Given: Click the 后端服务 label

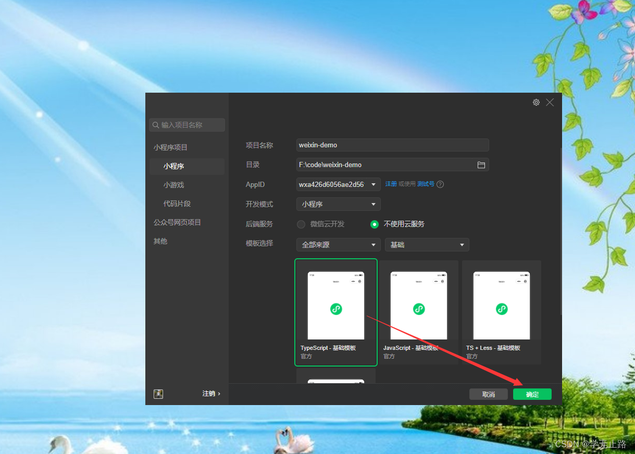Looking at the screenshot, I should pos(259,224).
